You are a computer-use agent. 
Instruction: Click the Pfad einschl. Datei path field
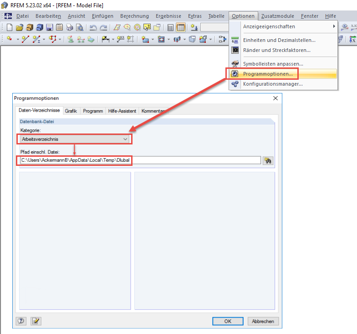click(x=140, y=160)
